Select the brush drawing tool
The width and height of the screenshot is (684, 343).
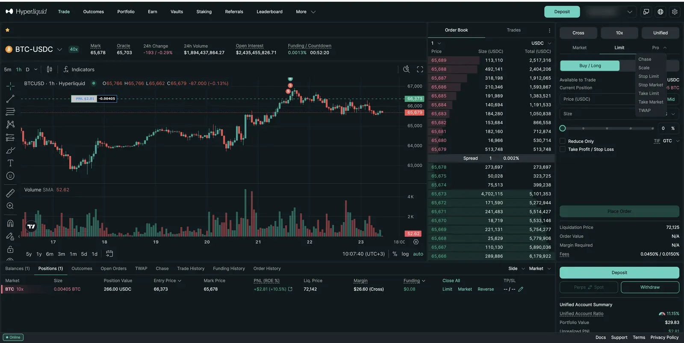[x=10, y=150]
